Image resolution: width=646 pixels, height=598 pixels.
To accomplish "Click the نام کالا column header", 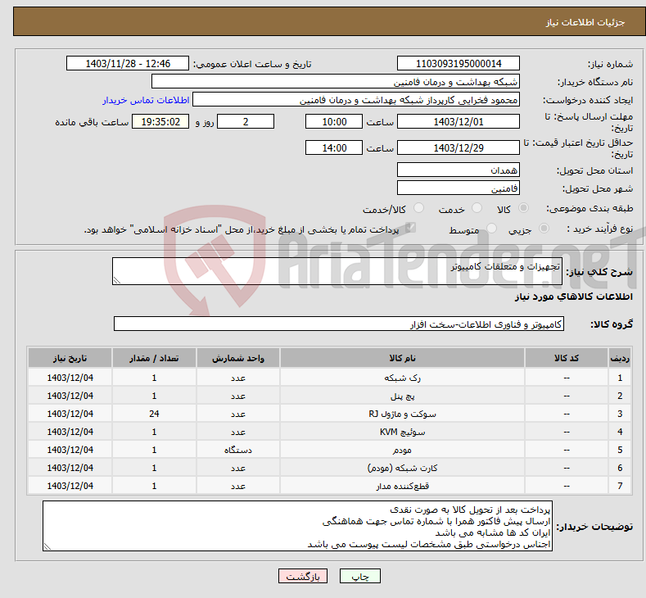I will coord(402,359).
